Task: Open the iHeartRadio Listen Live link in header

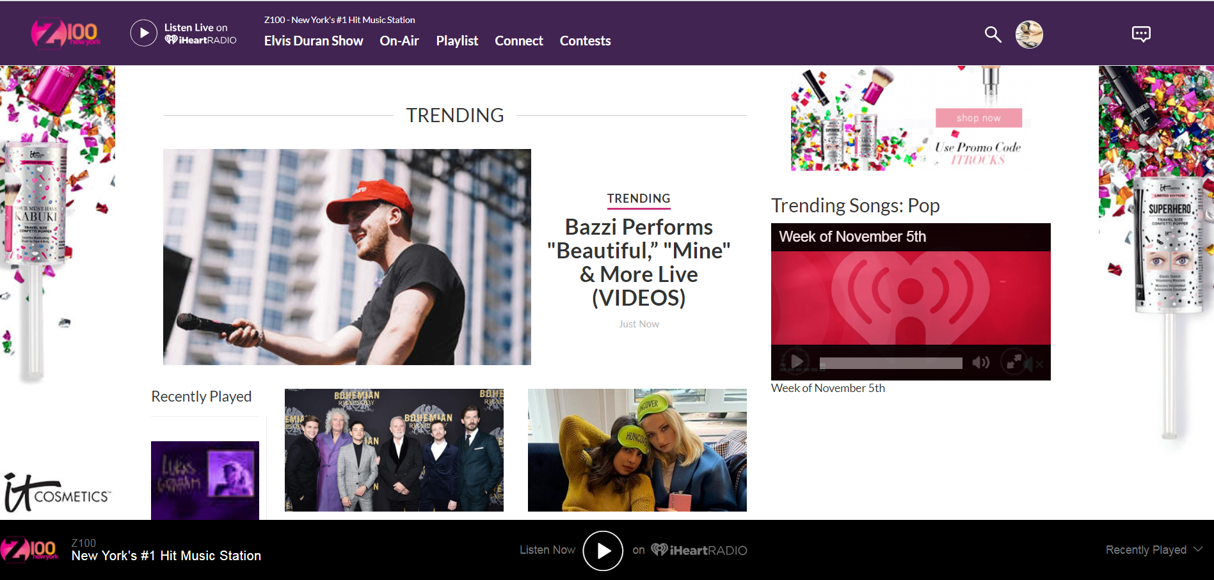Action: (x=200, y=34)
